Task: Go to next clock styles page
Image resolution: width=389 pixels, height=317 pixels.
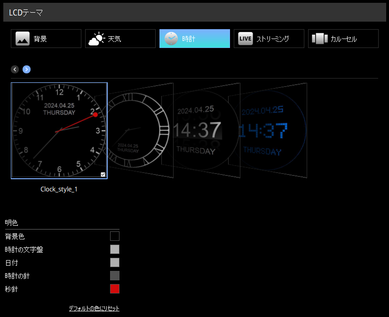Action: click(x=26, y=70)
